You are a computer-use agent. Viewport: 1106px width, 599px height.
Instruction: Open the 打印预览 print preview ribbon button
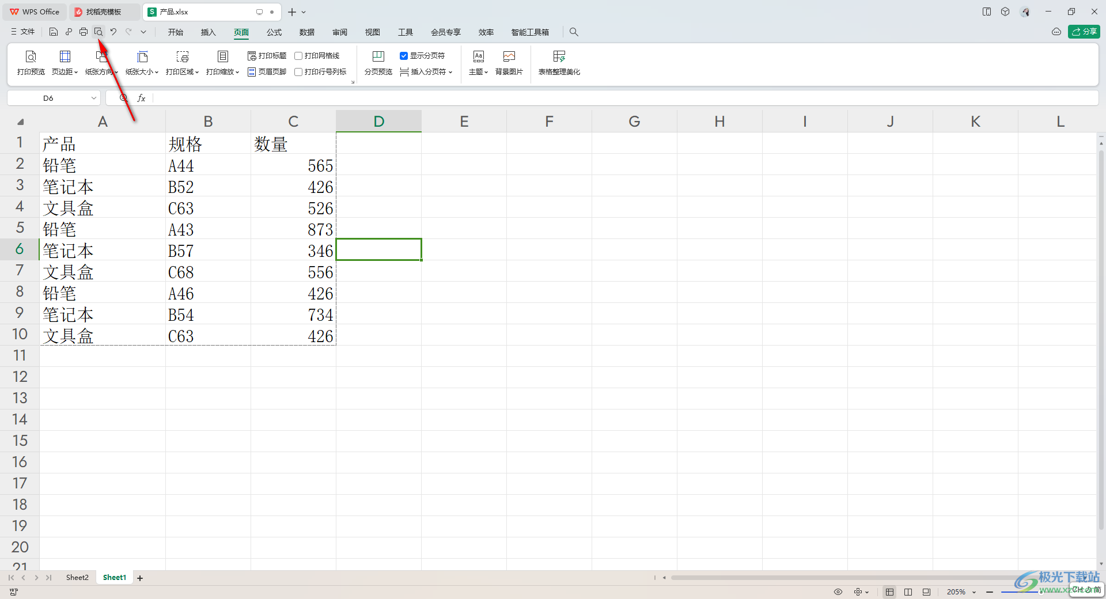31,63
